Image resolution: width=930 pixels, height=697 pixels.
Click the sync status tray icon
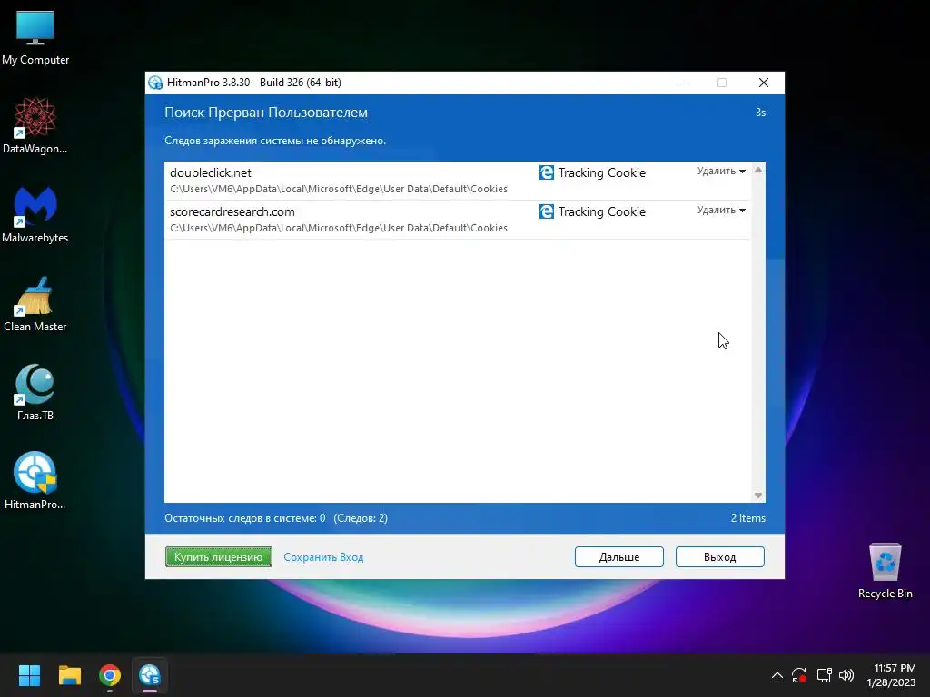799,675
